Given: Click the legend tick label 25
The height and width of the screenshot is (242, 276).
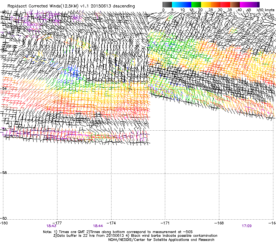Looking at the screenshot, I should (x=211, y=10).
